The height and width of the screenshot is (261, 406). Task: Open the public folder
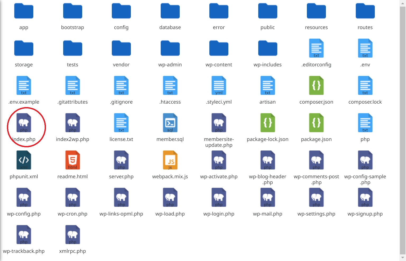pos(267,11)
